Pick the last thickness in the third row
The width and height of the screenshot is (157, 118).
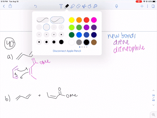(61, 34)
